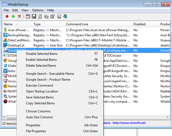
Task: Click the McAfee shield icon
Action: point(5,76)
